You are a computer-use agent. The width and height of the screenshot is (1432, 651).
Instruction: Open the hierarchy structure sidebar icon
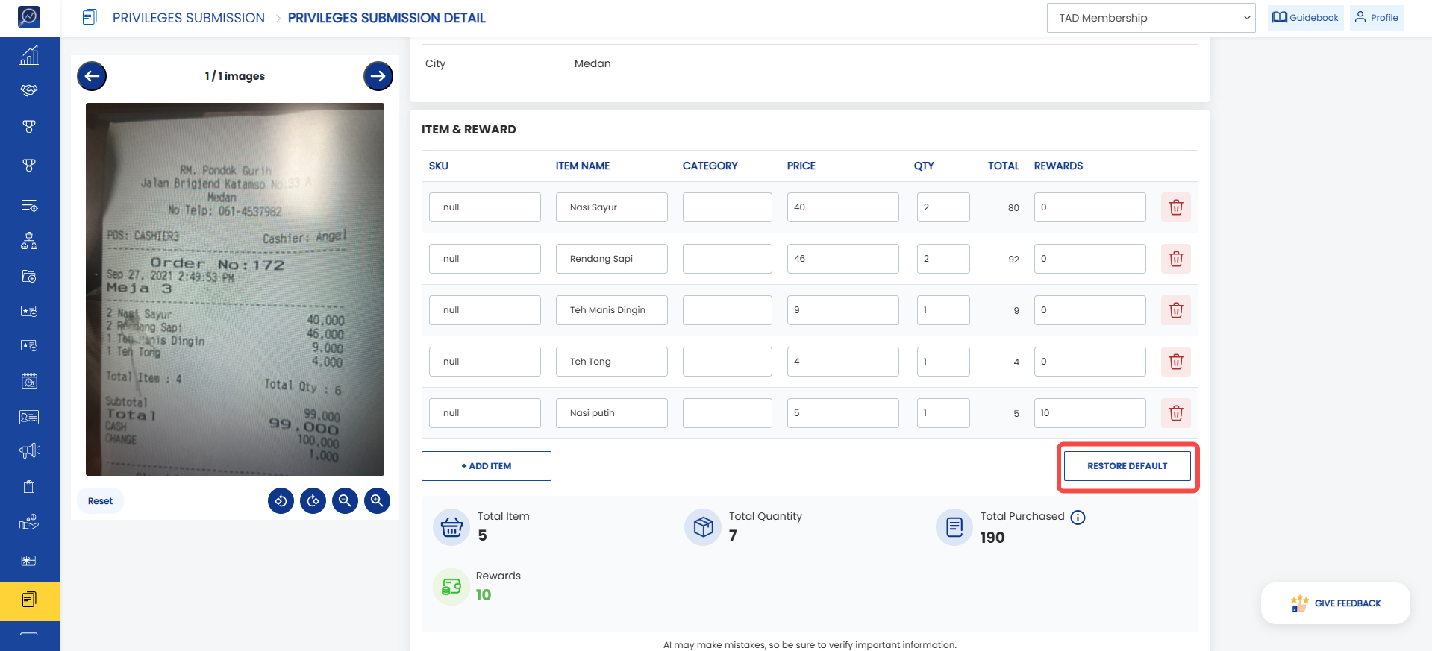point(29,241)
